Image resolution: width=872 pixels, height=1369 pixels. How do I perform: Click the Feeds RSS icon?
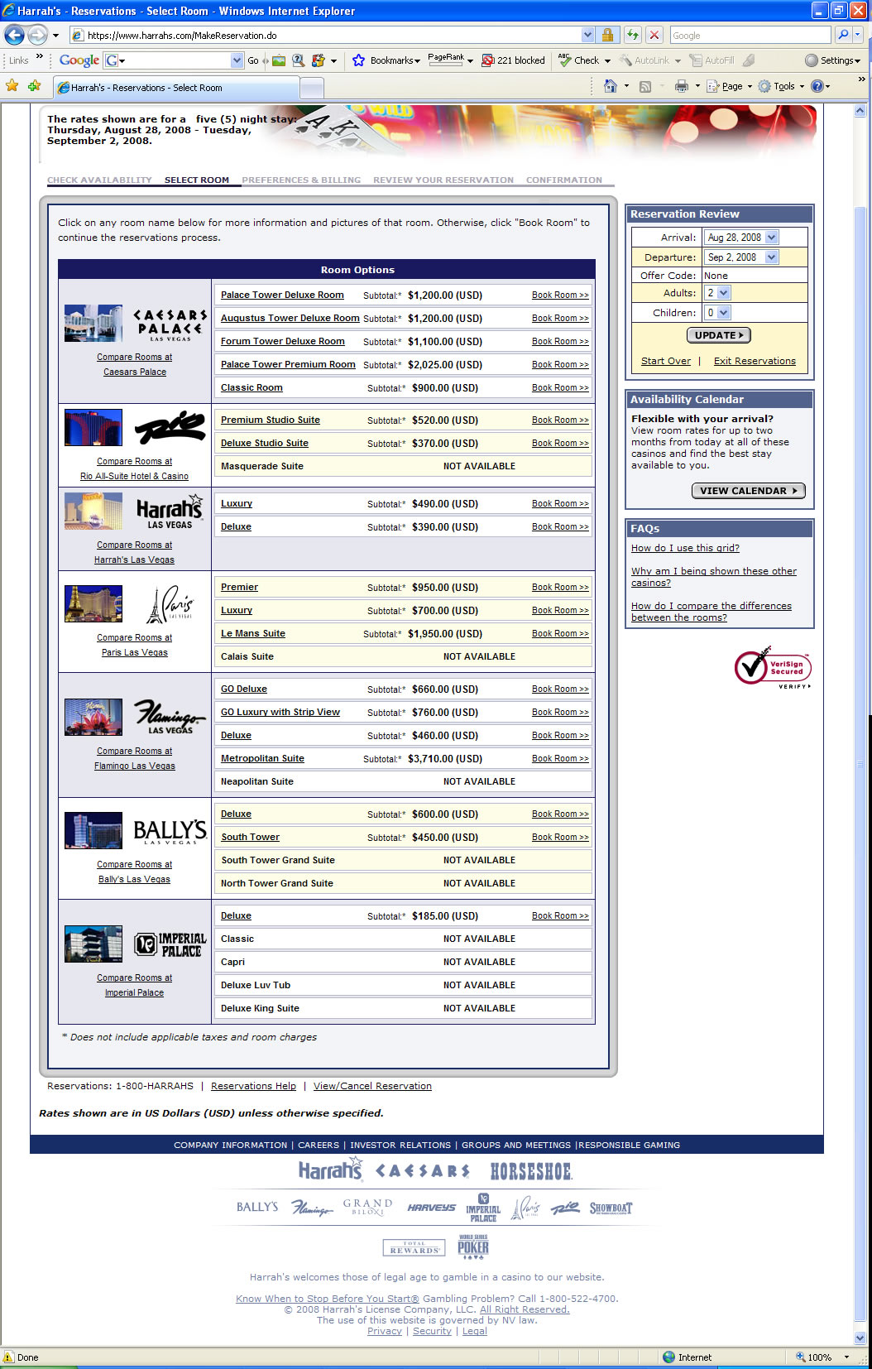(x=644, y=86)
